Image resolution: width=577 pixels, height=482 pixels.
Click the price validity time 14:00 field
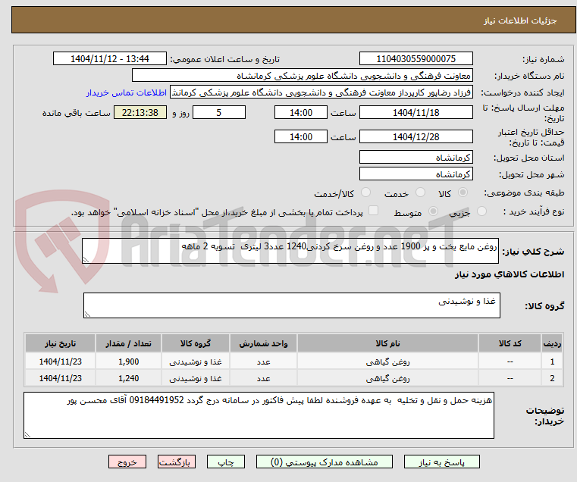coord(301,137)
